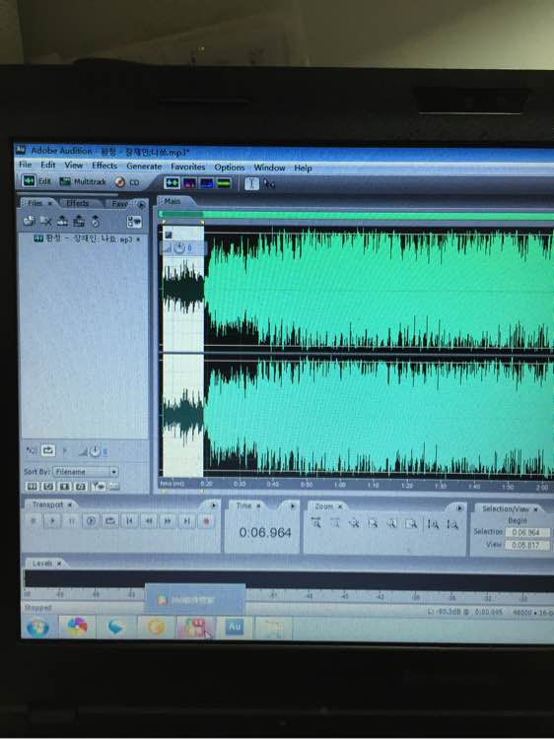Toggle Auto-play in Files panel
Image resolution: width=554 pixels, height=739 pixels.
[32, 450]
